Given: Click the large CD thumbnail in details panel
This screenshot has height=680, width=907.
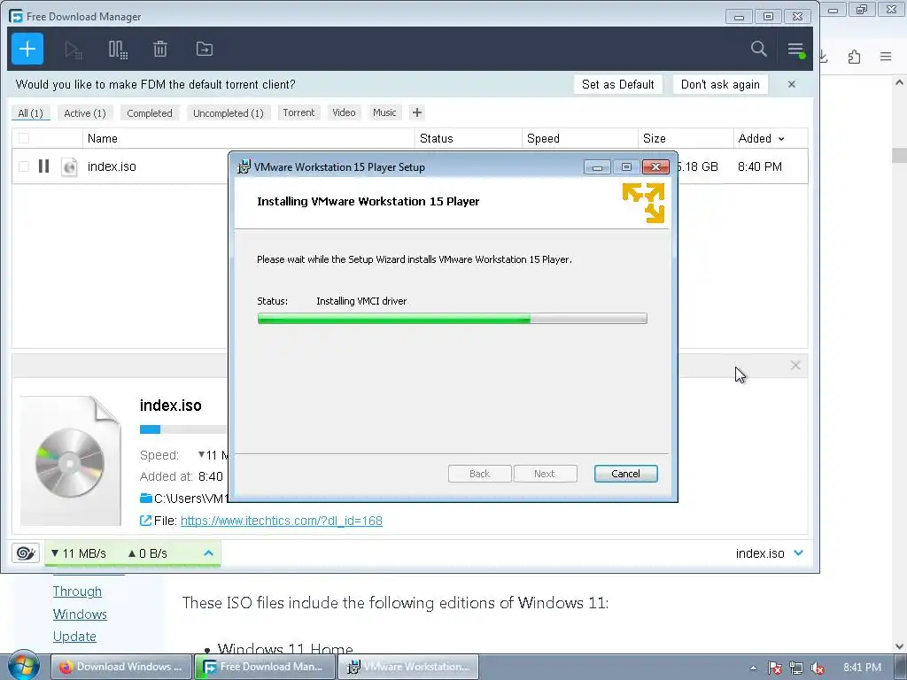Looking at the screenshot, I should 71,460.
